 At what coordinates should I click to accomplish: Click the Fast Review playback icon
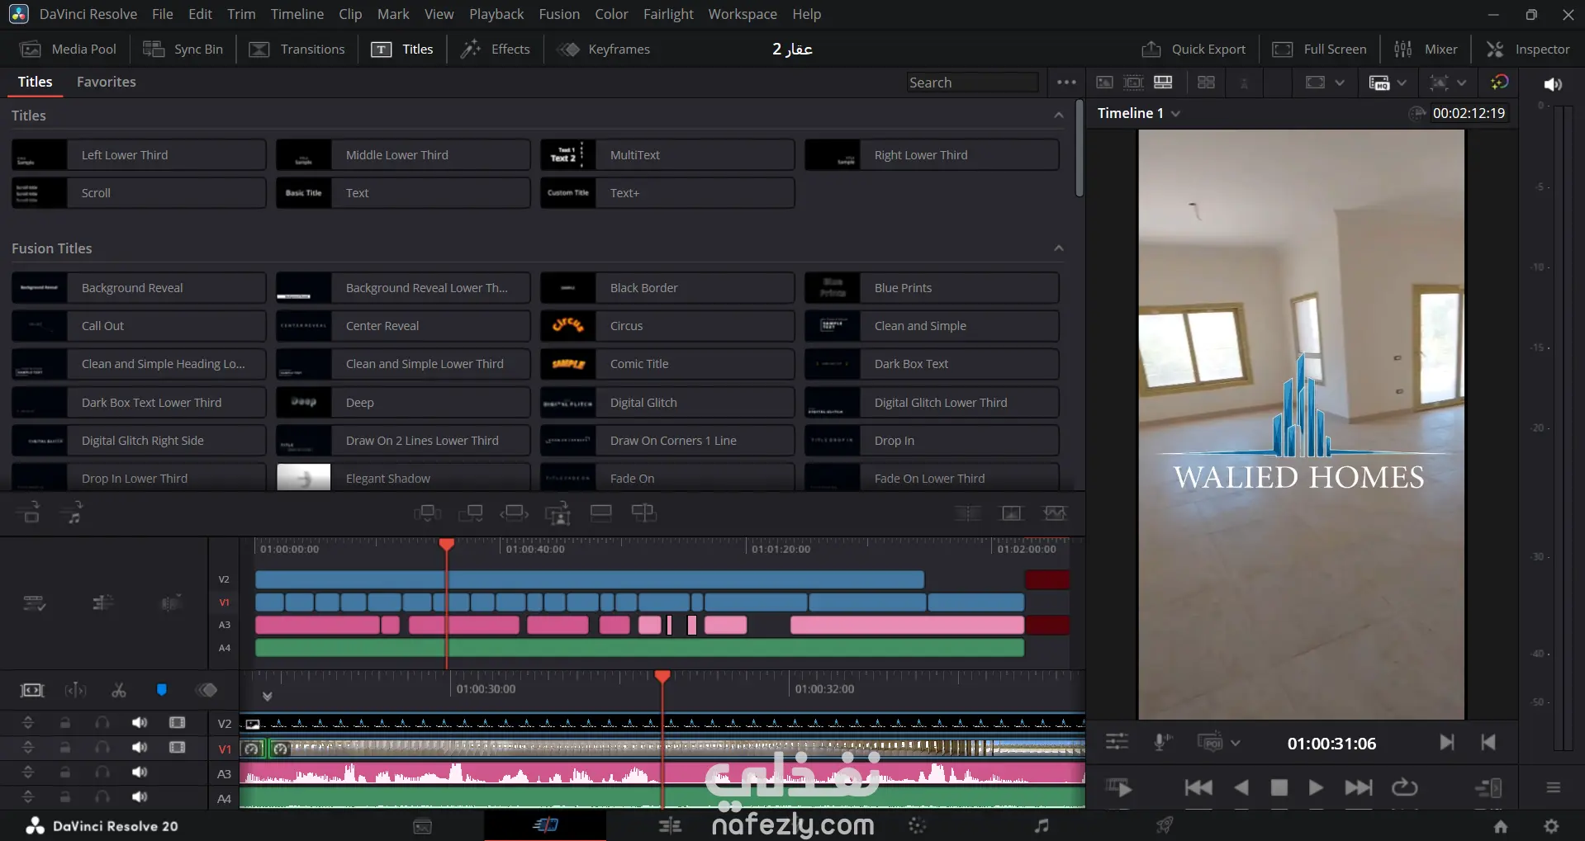click(1118, 788)
